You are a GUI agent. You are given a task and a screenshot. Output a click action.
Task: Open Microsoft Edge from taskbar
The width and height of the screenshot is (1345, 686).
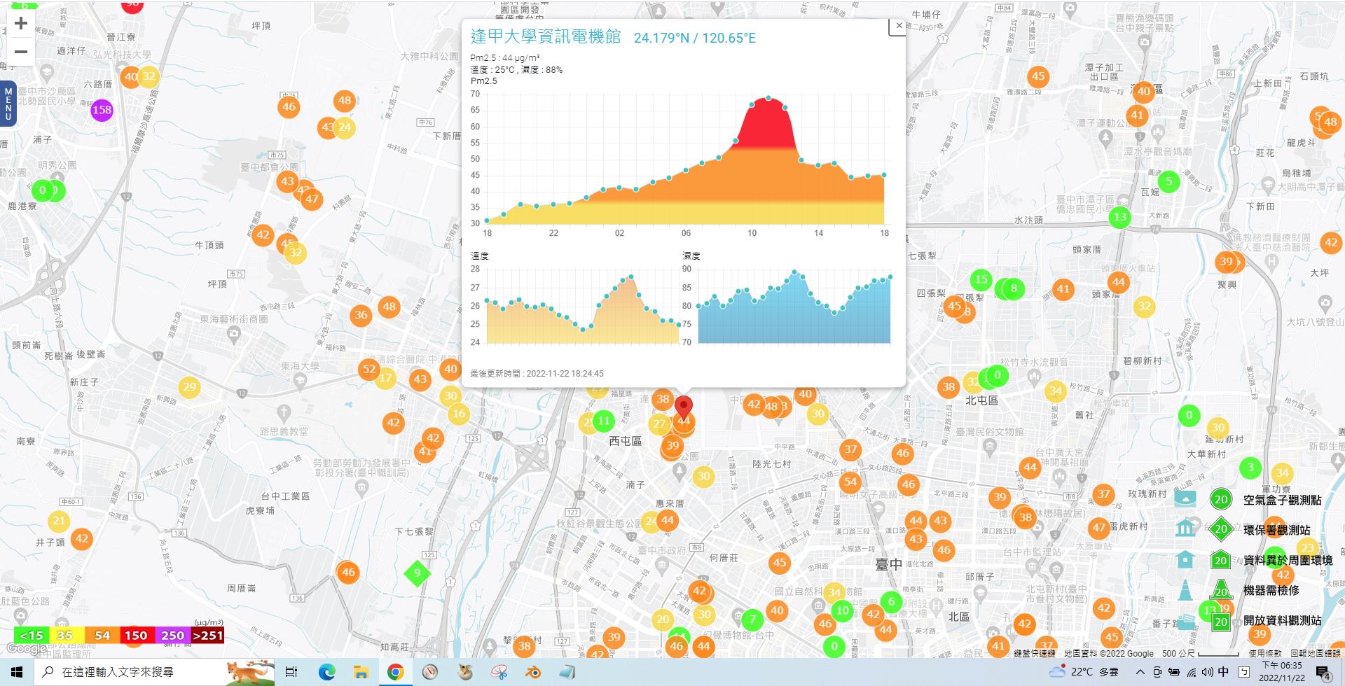click(326, 672)
